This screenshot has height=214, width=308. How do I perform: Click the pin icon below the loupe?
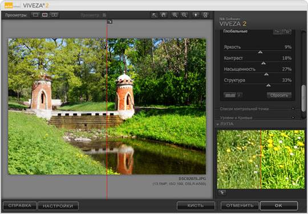pyautogui.click(x=222, y=193)
